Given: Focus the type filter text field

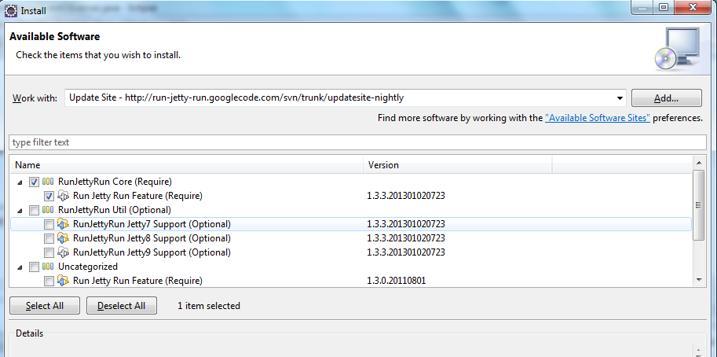Looking at the screenshot, I should point(357,142).
